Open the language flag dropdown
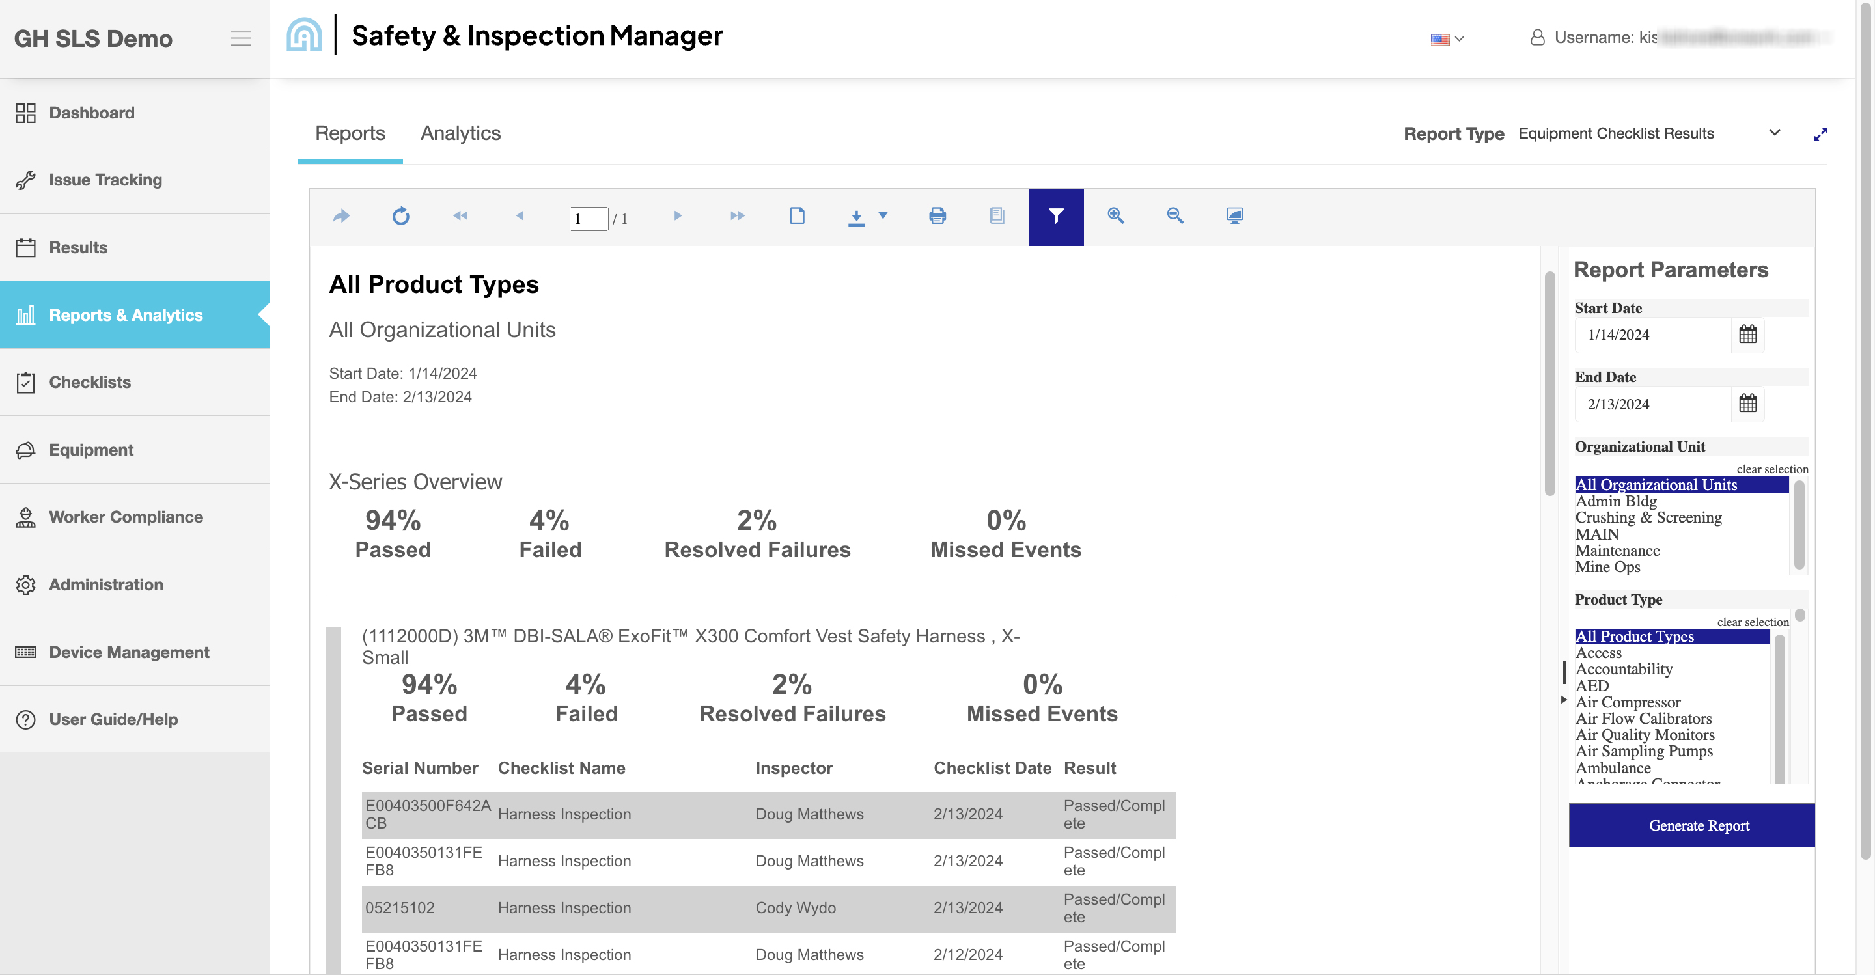Screen dimensions: 1875x975 click(1446, 39)
